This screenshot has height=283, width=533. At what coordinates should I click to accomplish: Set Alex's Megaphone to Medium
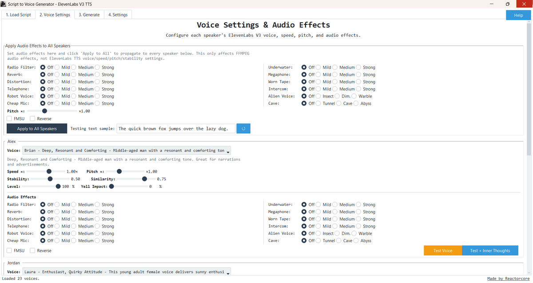[x=335, y=212]
